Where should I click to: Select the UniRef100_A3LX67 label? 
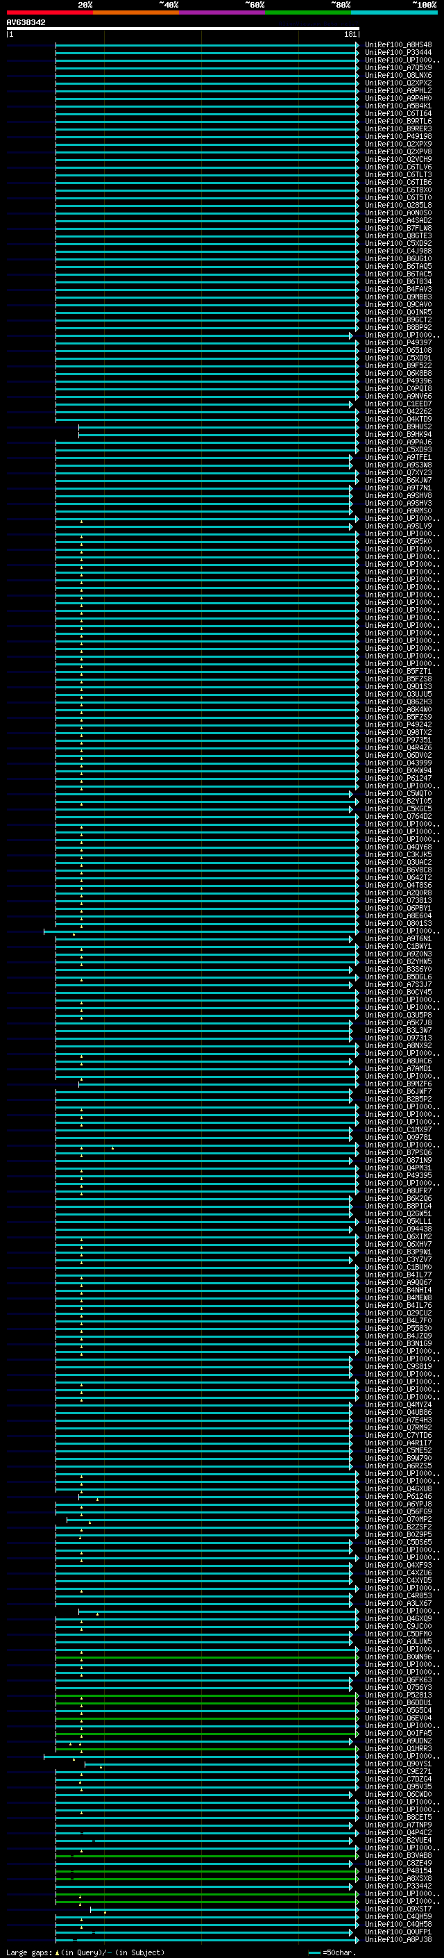pyautogui.click(x=398, y=1603)
